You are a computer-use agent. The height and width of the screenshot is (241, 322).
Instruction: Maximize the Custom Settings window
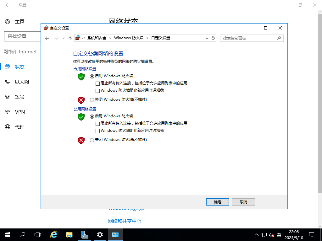click(266, 28)
